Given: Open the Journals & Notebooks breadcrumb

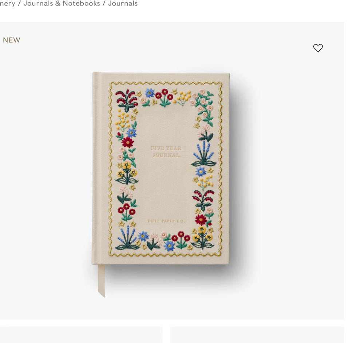Looking at the screenshot, I should click(62, 4).
